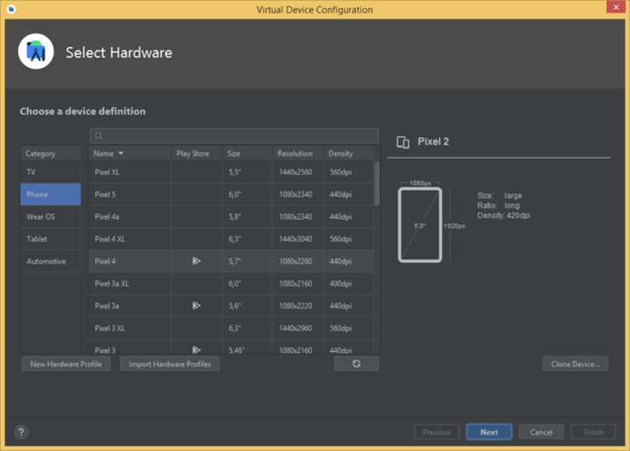
Task: Click the device list vertical scrollbar
Action: coord(376,184)
